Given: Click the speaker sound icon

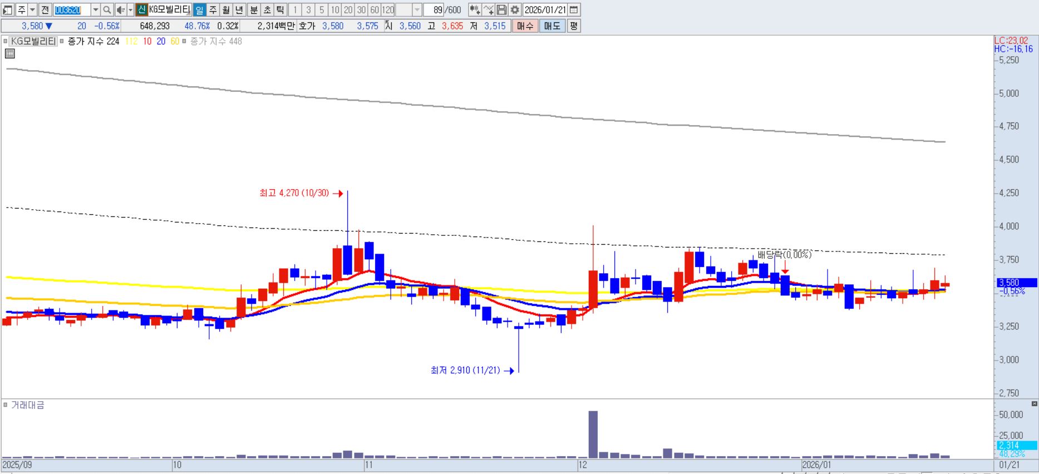Looking at the screenshot, I should 120,10.
